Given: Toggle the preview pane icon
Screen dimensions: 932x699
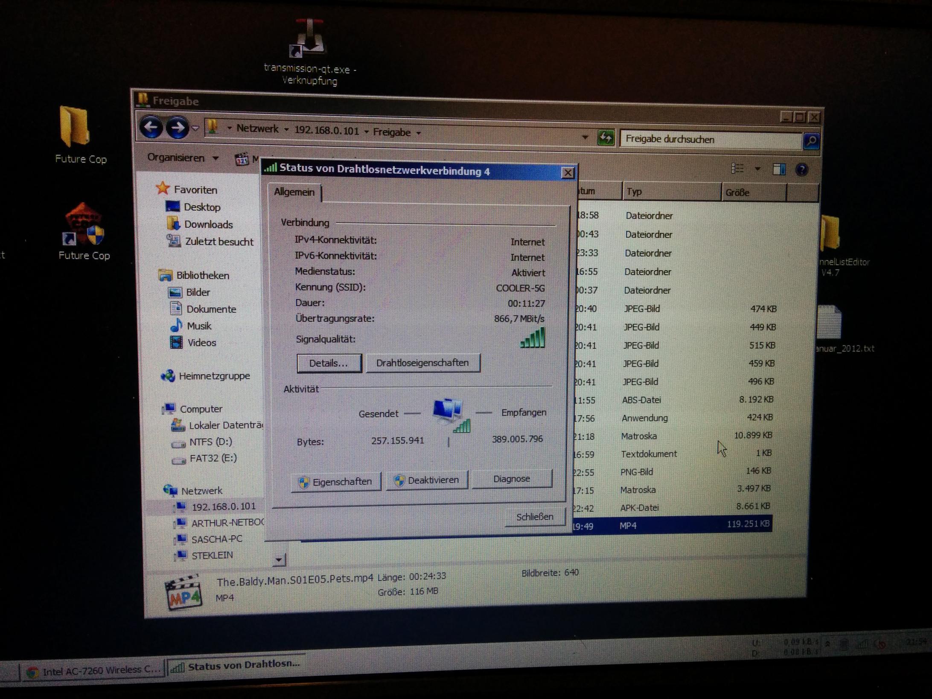Looking at the screenshot, I should pyautogui.click(x=779, y=169).
